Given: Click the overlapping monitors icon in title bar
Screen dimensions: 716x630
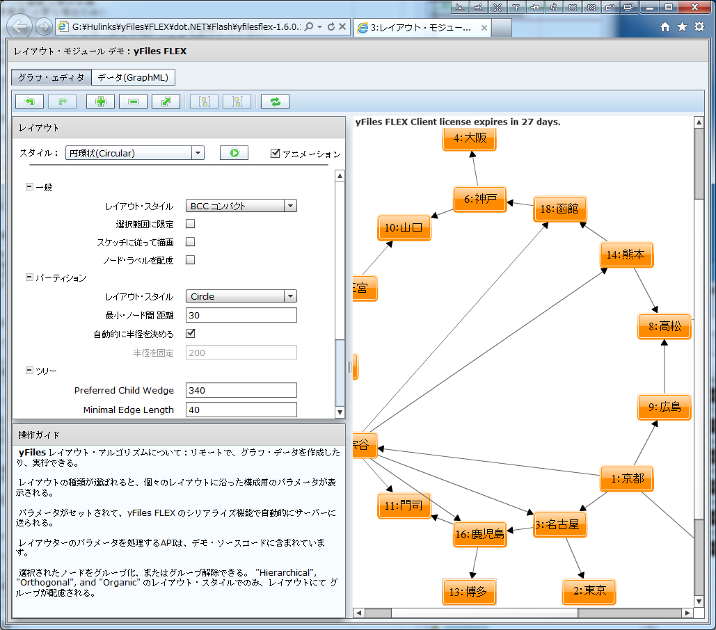Looking at the screenshot, I should click(x=629, y=7).
